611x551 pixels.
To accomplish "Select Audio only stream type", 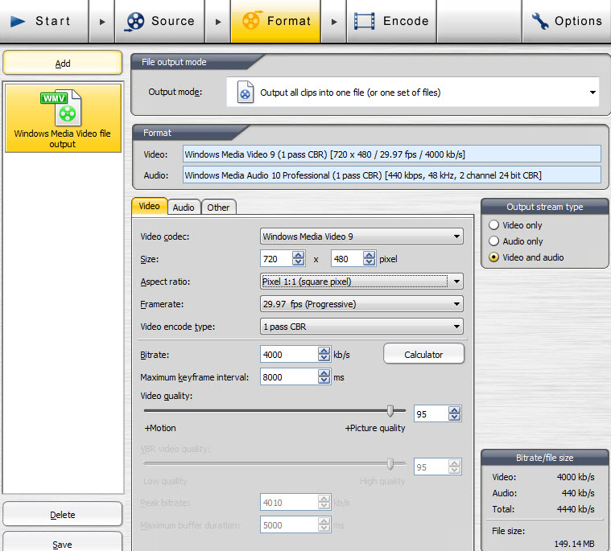I will (x=493, y=241).
